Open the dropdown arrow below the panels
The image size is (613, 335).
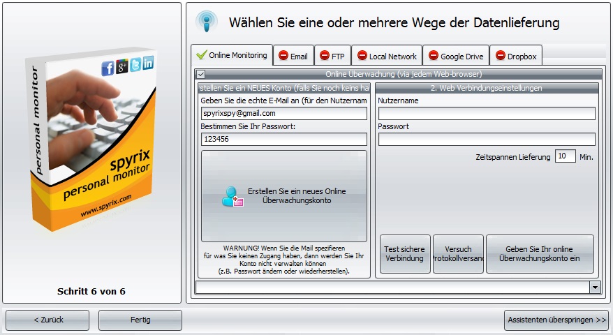tap(595, 288)
